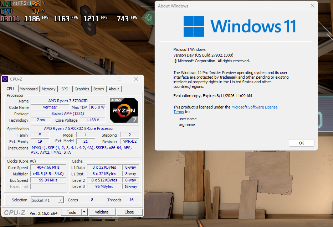Screen dimensions: 333x227
Task: Open the Microsoft Software License Terms link
Action: pyautogui.click(x=254, y=107)
